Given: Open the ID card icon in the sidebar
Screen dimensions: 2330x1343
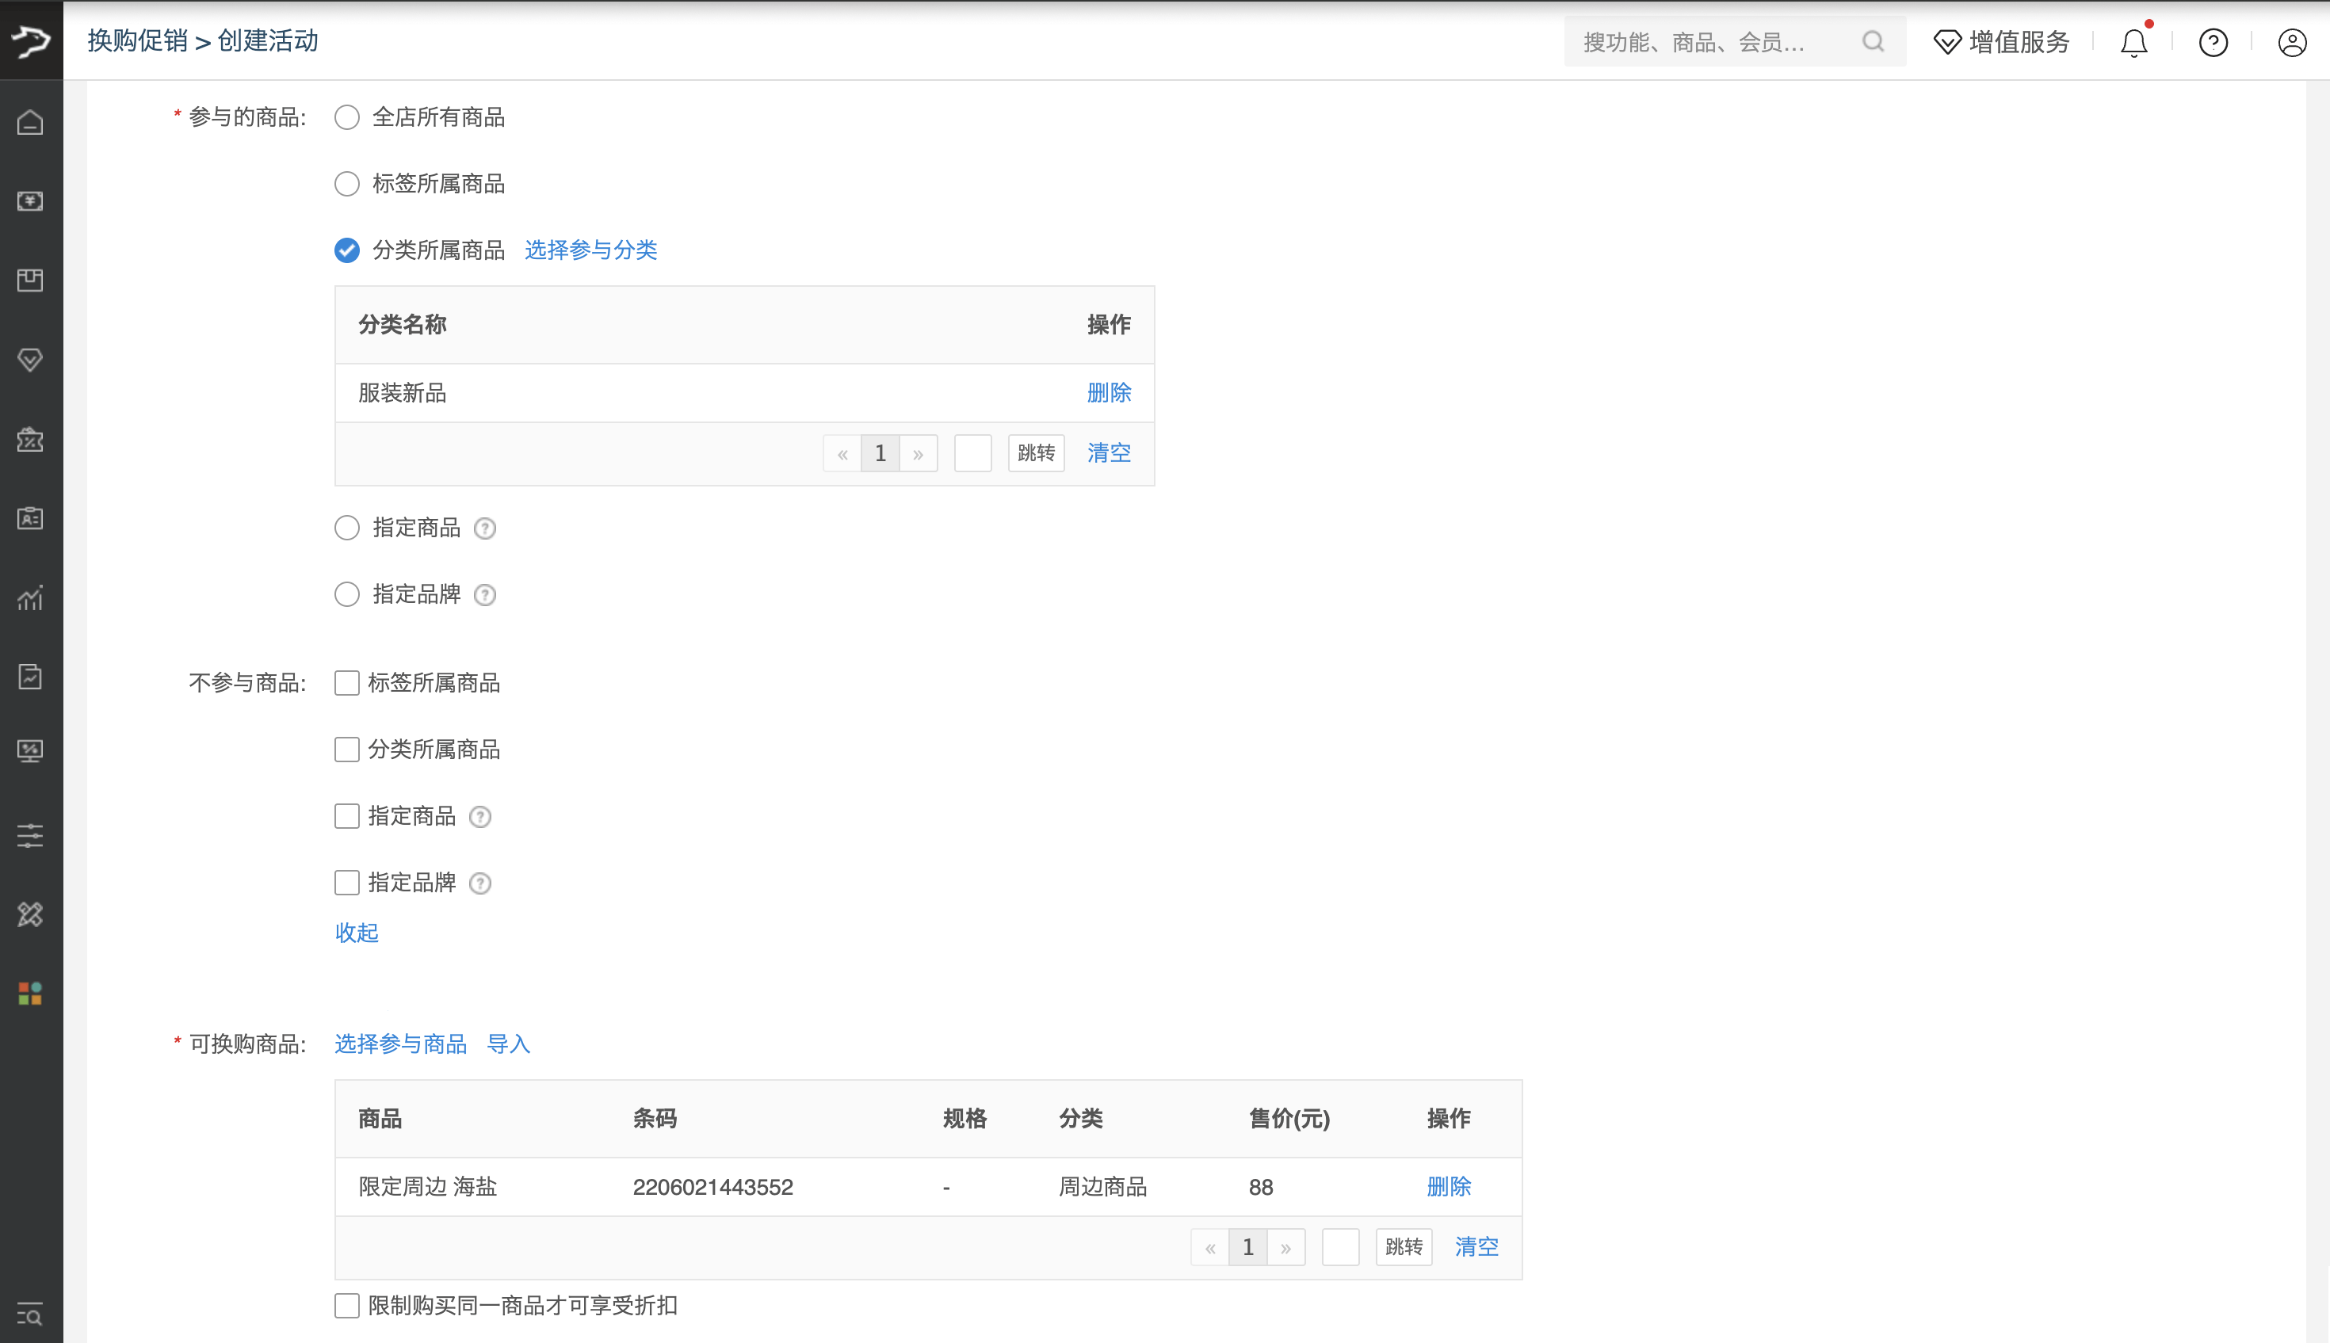Looking at the screenshot, I should pos(30,518).
